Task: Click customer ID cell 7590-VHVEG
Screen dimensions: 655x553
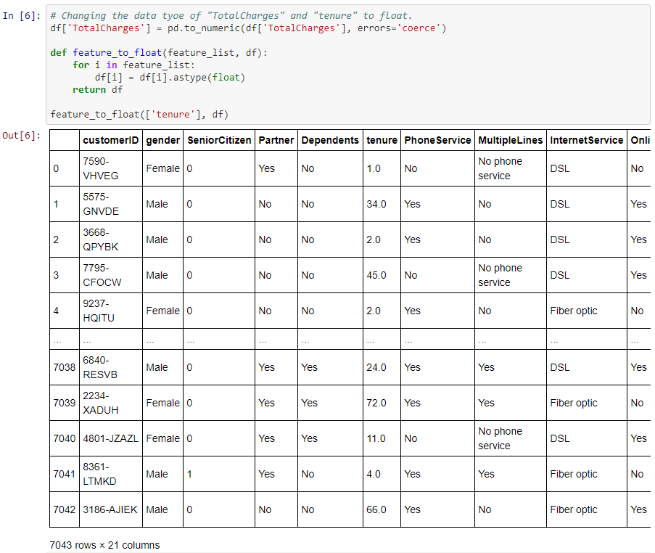Action: (x=100, y=168)
